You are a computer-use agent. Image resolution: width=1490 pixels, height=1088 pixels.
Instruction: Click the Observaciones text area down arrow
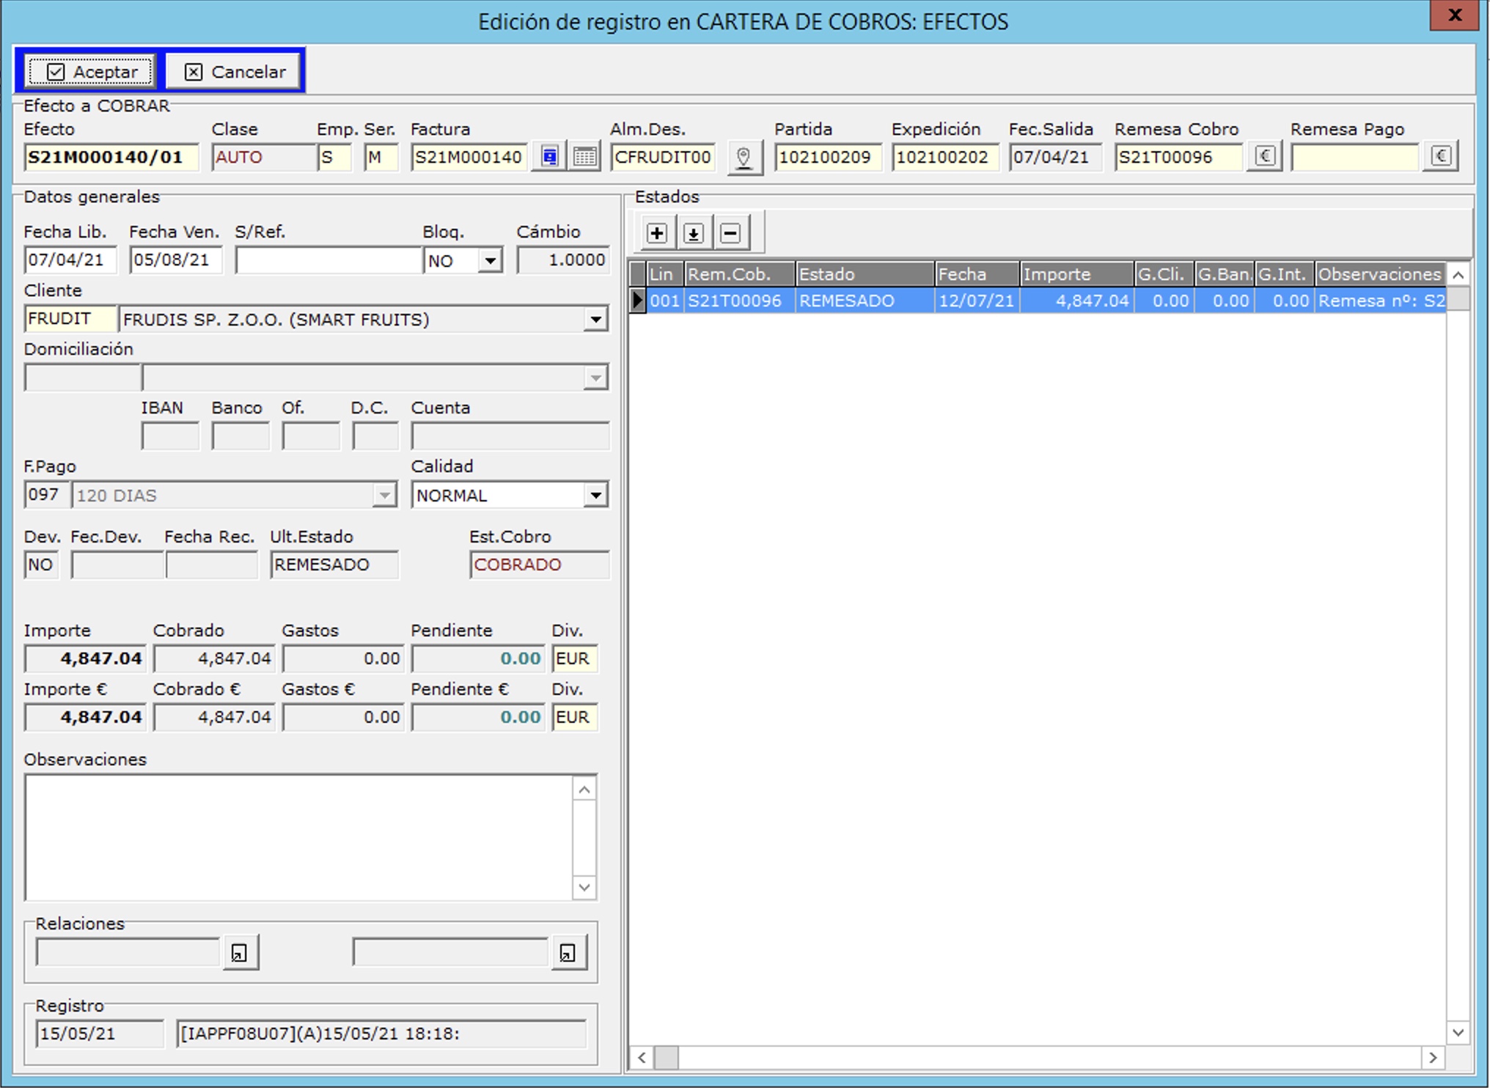[584, 887]
